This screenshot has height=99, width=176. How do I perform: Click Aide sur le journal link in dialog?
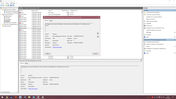tap(57, 47)
